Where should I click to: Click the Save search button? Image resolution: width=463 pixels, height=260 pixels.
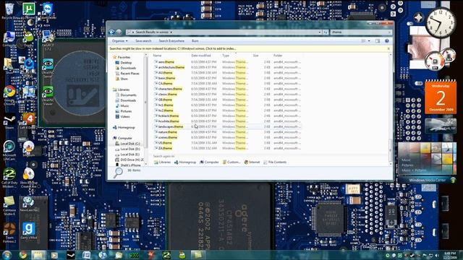pos(143,41)
